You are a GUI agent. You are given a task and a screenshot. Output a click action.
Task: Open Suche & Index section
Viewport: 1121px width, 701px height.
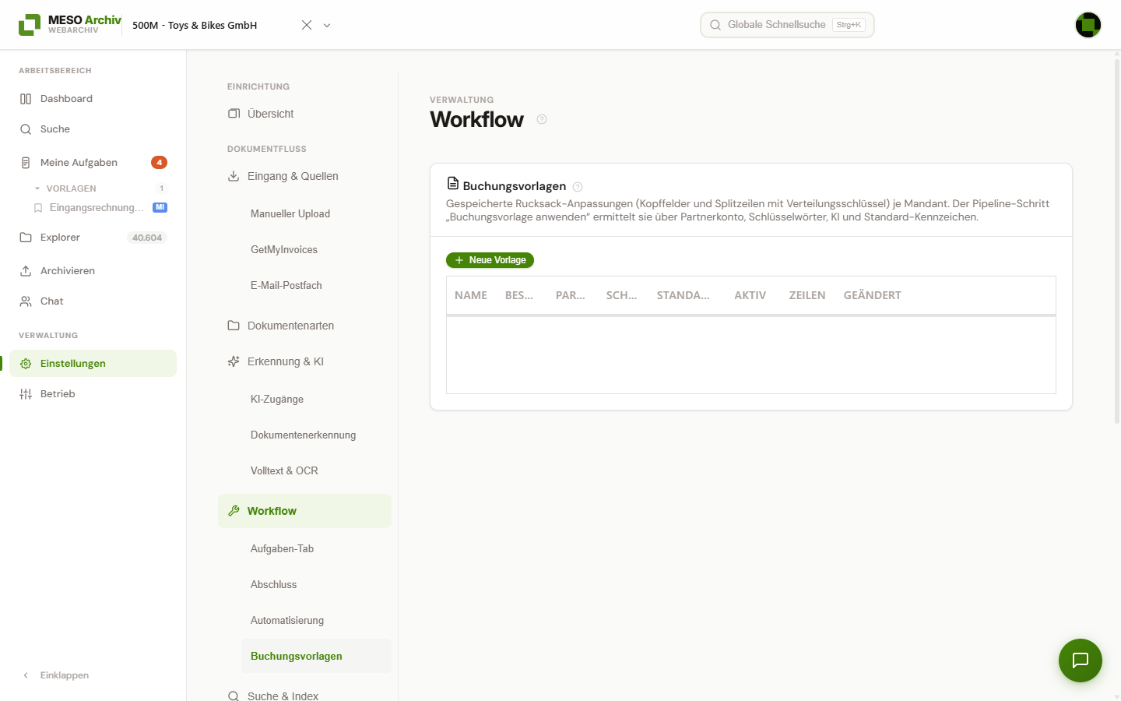click(x=304, y=696)
